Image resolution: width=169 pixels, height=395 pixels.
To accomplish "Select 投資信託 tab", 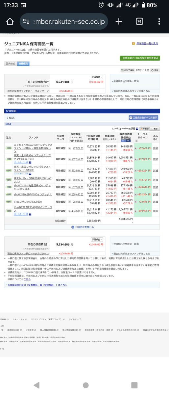I will tap(23, 63).
